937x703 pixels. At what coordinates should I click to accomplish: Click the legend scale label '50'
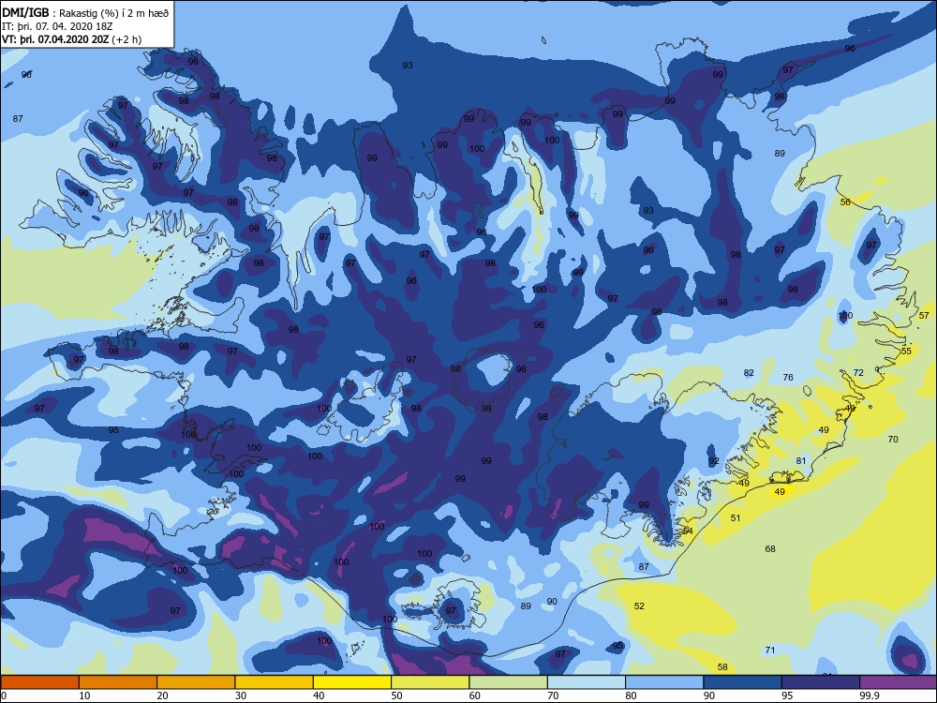click(396, 696)
